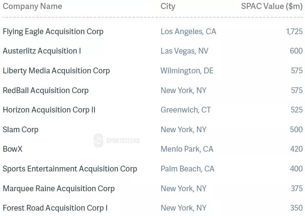
Task: Click the Company Name column header
Action: click(x=32, y=6)
